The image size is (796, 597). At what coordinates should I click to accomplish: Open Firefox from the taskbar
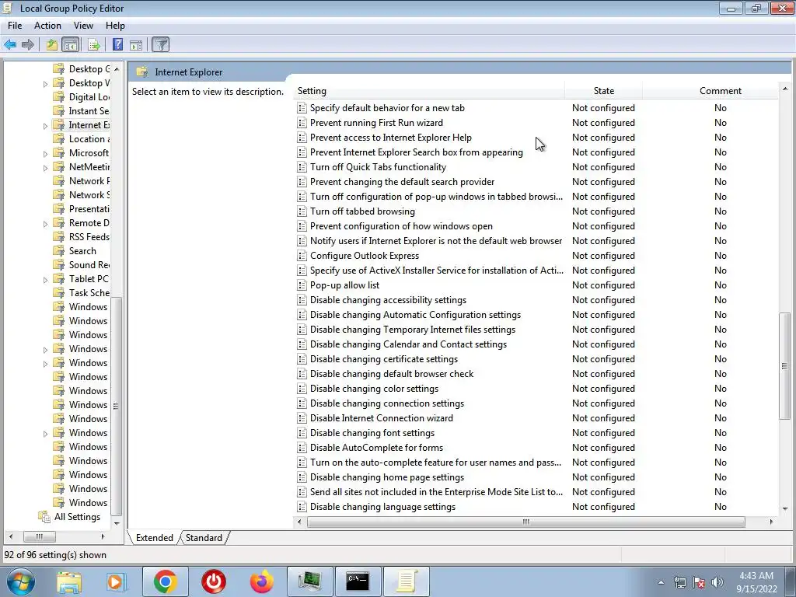coord(262,581)
